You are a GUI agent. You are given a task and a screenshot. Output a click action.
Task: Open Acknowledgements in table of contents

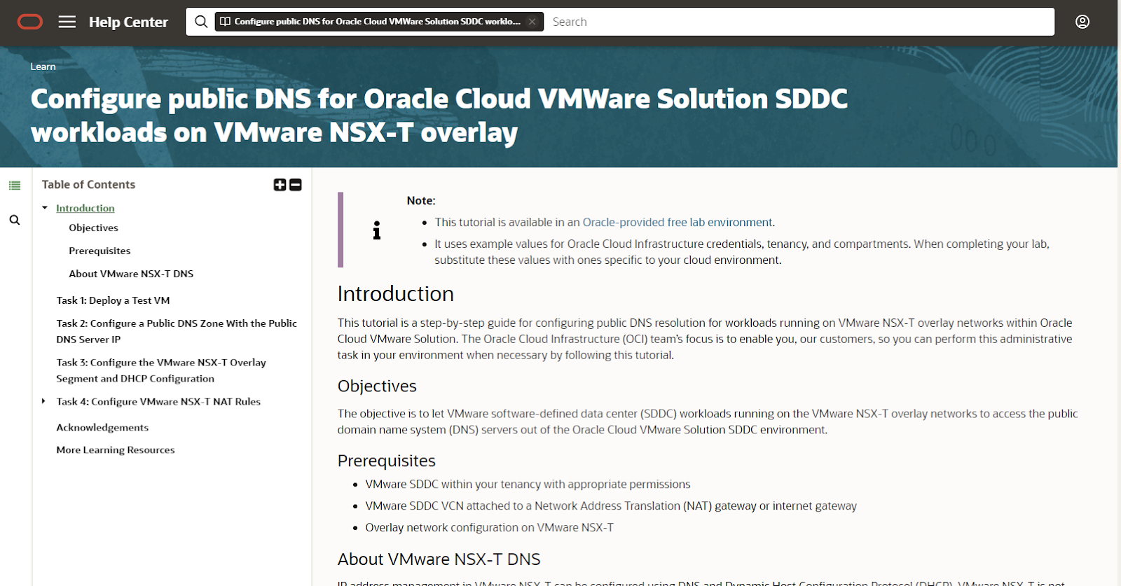pyautogui.click(x=102, y=428)
